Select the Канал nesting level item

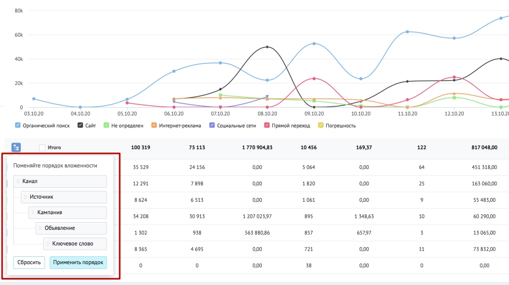coord(60,182)
